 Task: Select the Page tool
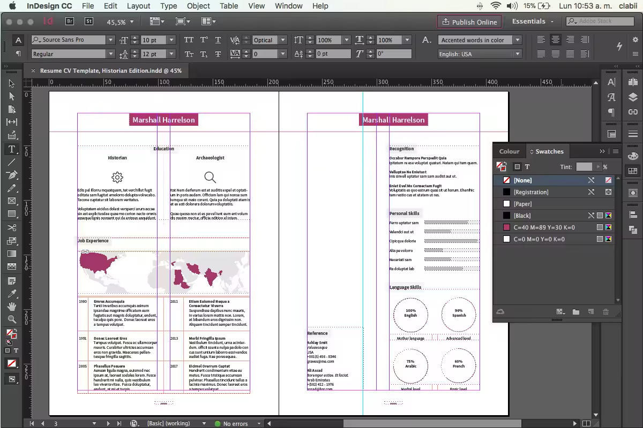click(x=12, y=109)
